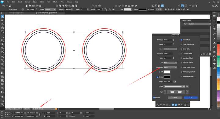Enable the Fill checkbox in Offset Path
The width and height of the screenshot is (220, 119).
coord(159,72)
